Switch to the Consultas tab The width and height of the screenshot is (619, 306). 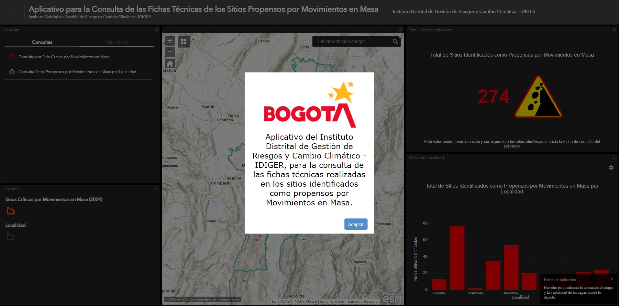42,42
